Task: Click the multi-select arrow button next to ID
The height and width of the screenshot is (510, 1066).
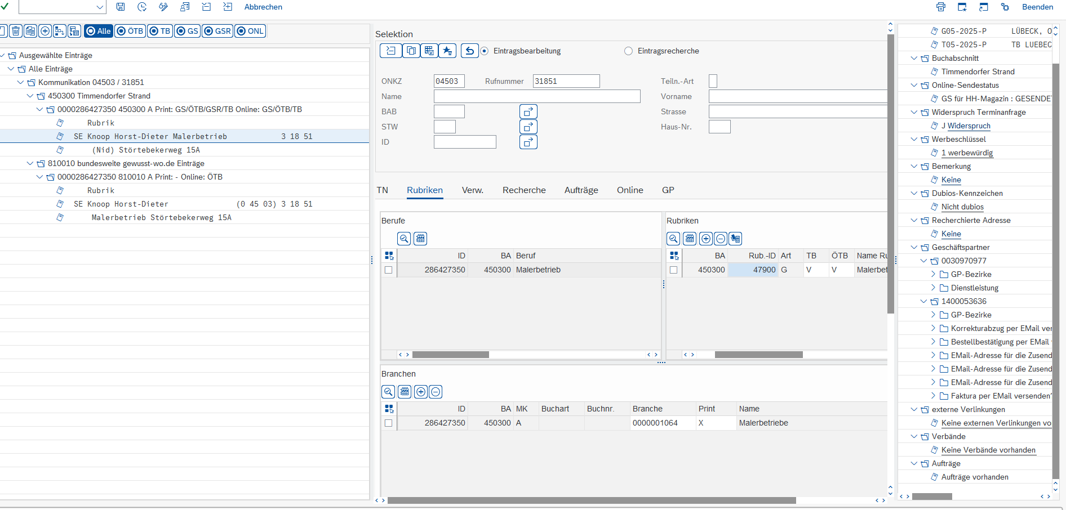Action: point(528,142)
